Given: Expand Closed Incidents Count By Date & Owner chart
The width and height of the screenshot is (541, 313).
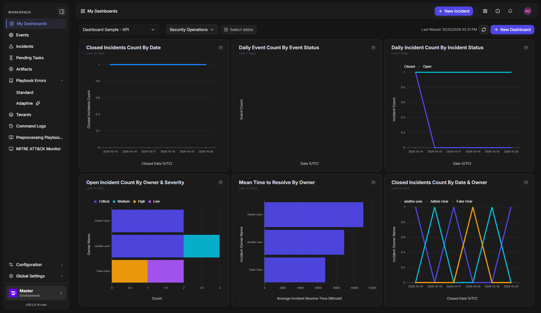Looking at the screenshot, I should pyautogui.click(x=526, y=182).
